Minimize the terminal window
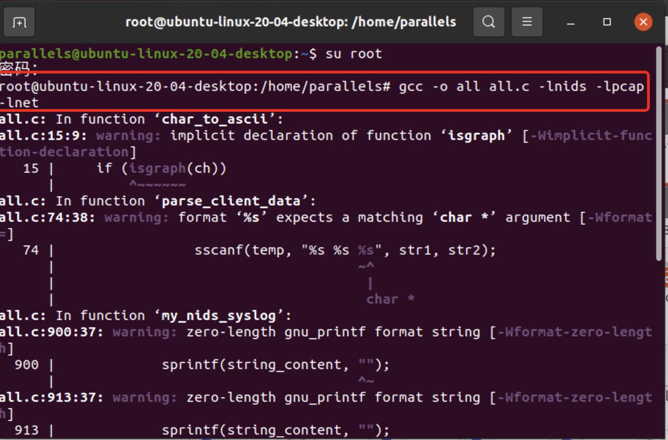The height and width of the screenshot is (440, 668). [x=571, y=22]
